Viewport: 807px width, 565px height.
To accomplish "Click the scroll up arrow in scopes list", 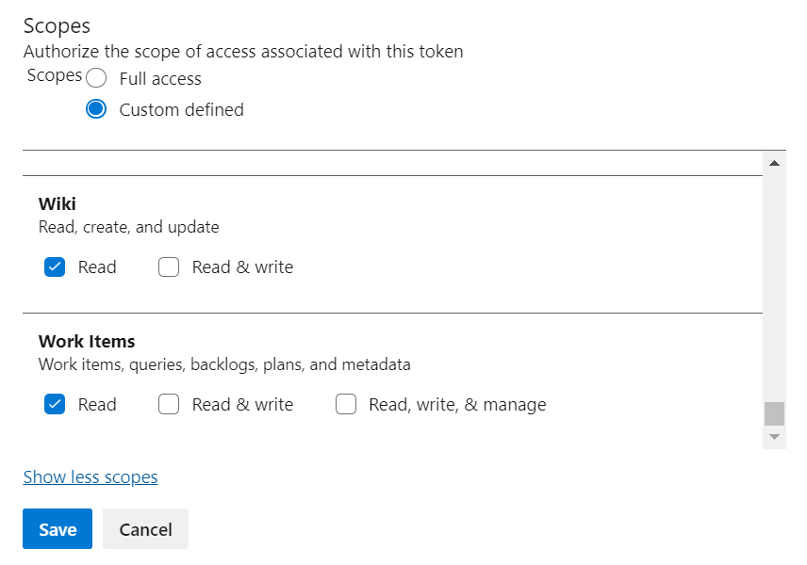I will (x=774, y=164).
